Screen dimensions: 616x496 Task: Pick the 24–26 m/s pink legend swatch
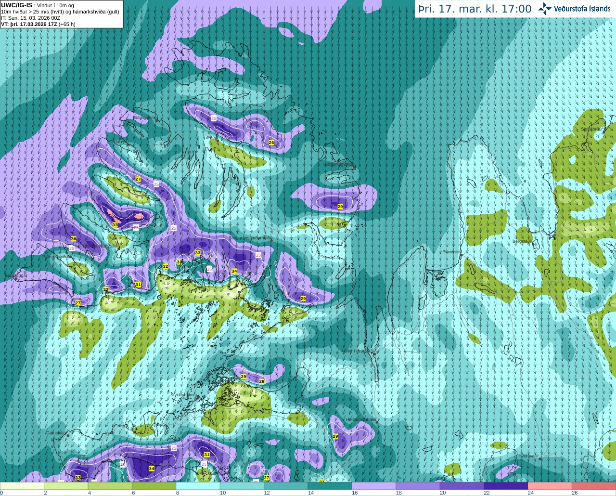pyautogui.click(x=550, y=486)
